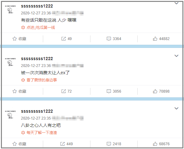
Task: Click the star icon on the 八卦之心 post
Action: (x=14, y=144)
